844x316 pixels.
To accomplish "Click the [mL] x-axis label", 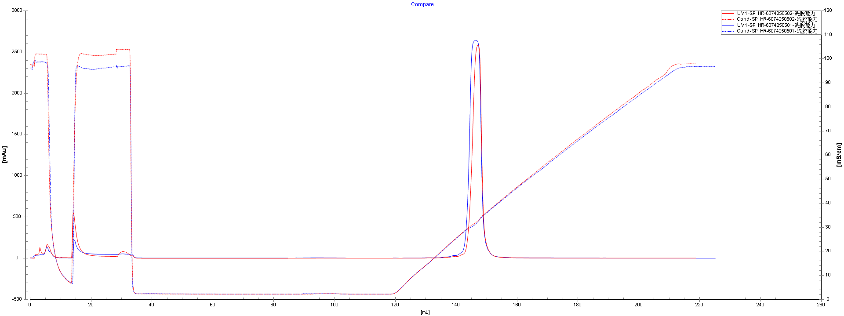I will [x=425, y=312].
